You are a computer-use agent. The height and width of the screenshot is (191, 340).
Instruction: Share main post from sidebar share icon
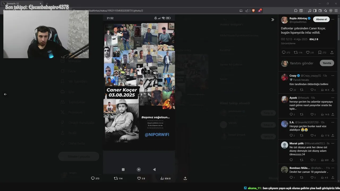pos(332,53)
